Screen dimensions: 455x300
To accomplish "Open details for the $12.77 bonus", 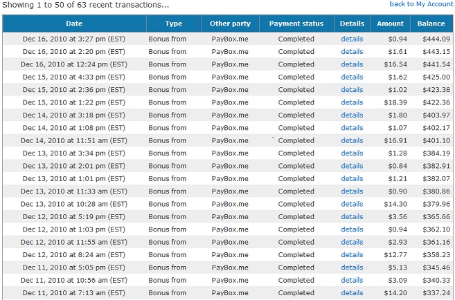I will point(352,255).
